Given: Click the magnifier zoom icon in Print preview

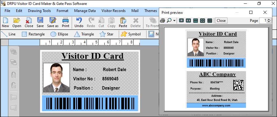Looking at the screenshot, I should (169, 21).
